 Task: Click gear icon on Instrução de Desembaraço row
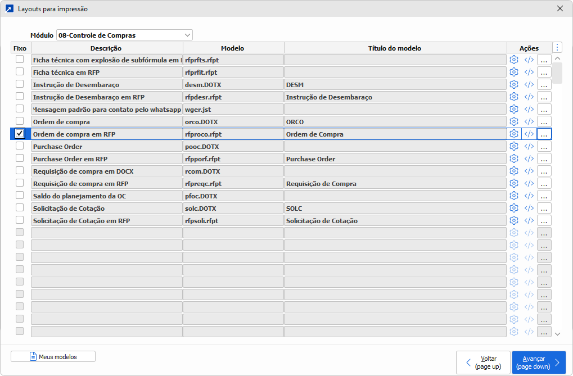coord(513,84)
